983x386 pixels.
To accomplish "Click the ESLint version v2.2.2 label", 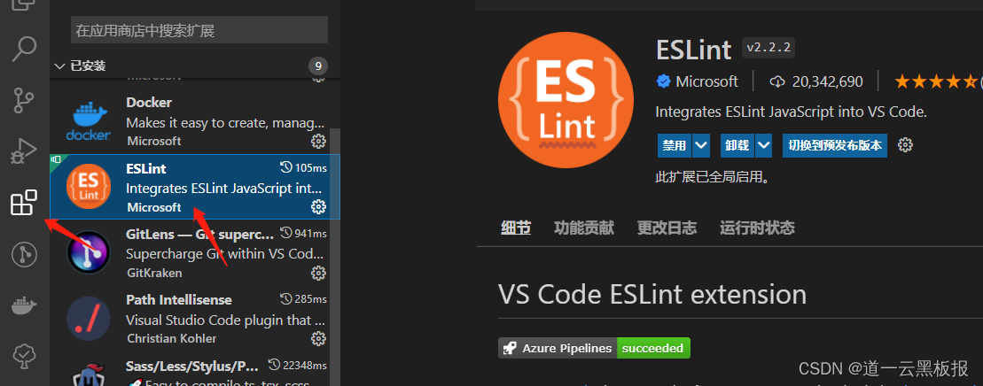I will (768, 48).
